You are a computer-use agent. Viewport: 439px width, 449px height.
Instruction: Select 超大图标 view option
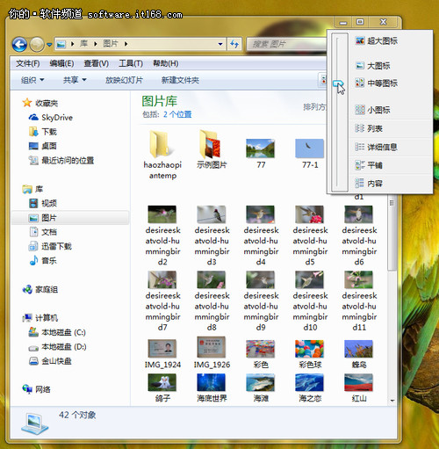coord(377,41)
